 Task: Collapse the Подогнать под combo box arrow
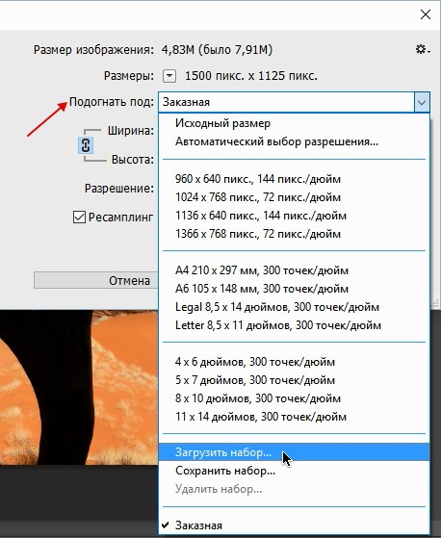click(422, 102)
